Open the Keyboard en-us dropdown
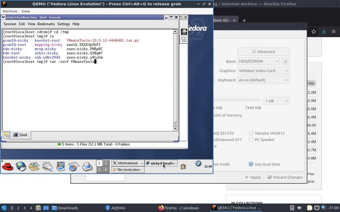Viewport: 340px width, 212px height. tap(263, 80)
